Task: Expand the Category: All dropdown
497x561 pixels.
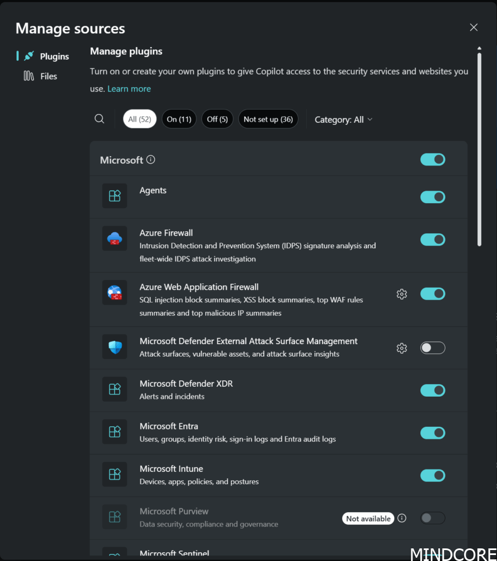Action: pyautogui.click(x=343, y=119)
